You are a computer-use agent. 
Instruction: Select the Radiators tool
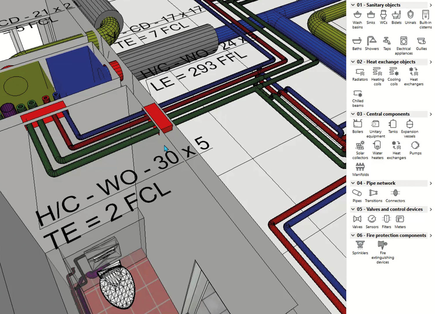point(360,72)
